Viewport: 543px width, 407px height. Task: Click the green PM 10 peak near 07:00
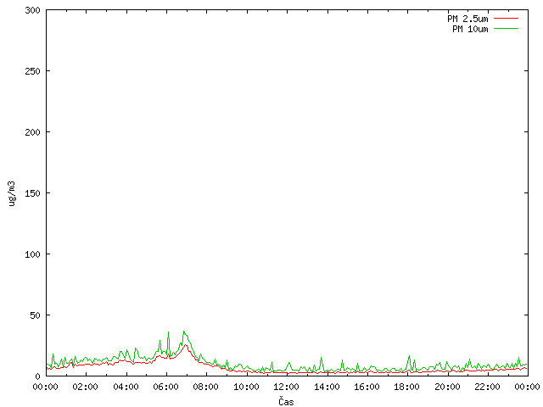pyautogui.click(x=184, y=332)
